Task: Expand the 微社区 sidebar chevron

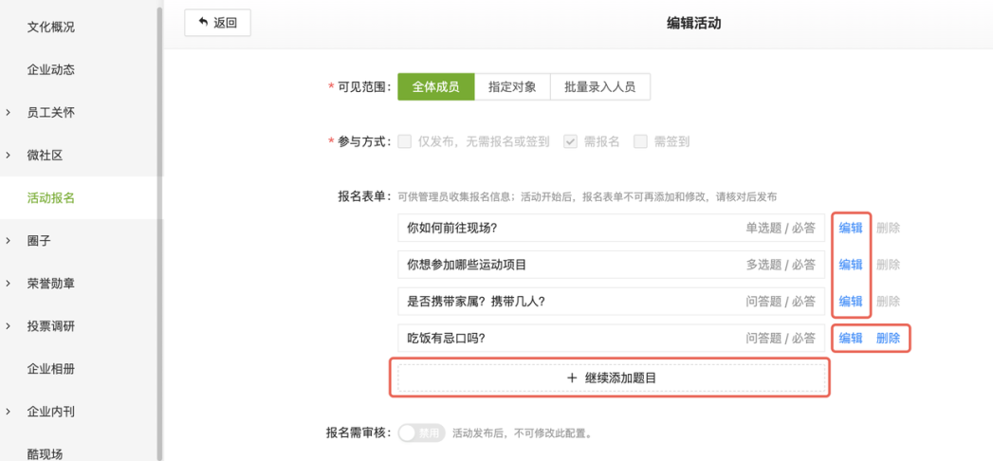Action: pos(9,156)
